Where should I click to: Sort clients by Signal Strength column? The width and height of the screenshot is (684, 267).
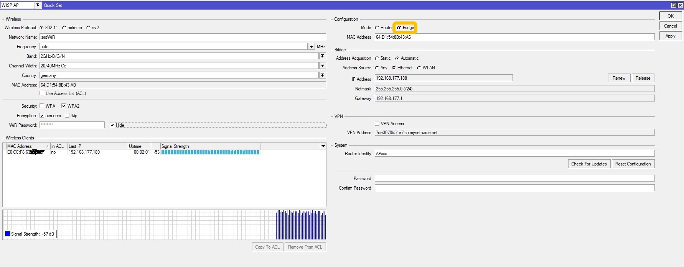[210, 146]
